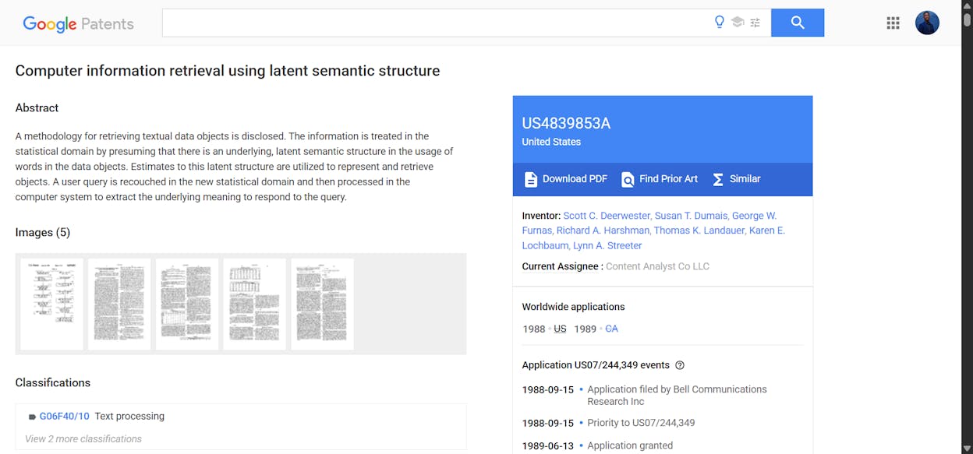The image size is (973, 454).
Task: Click the page scrollbar up arrow
Action: (x=967, y=5)
